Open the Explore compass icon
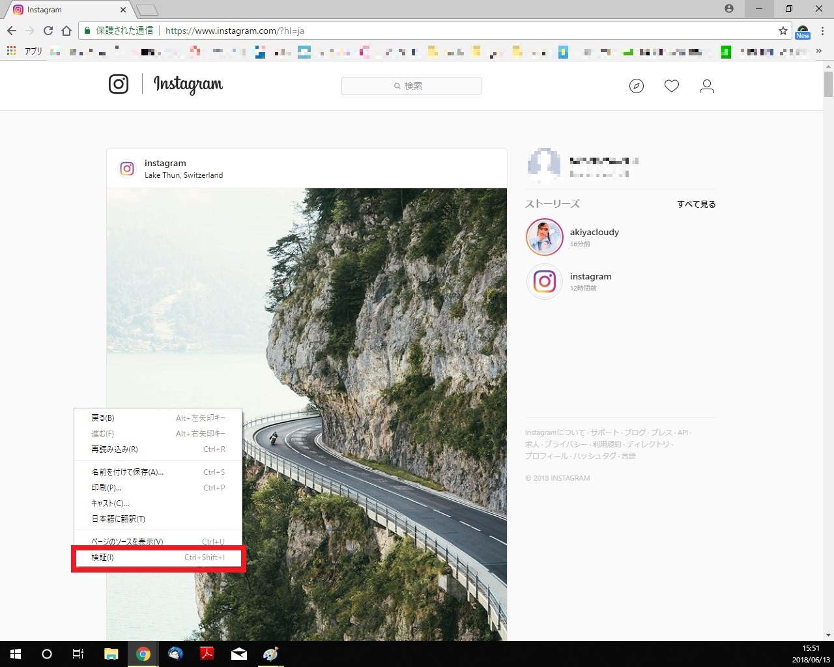 (x=637, y=86)
